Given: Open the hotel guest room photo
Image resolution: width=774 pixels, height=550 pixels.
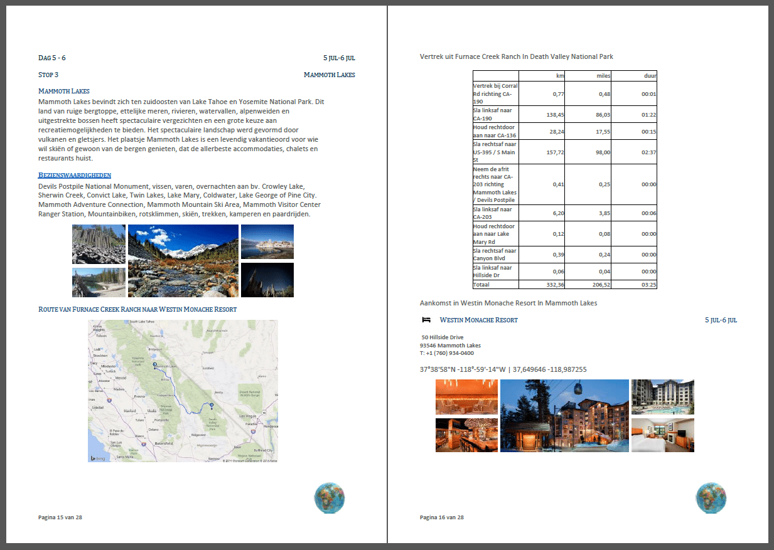Looking at the screenshot, I should pyautogui.click(x=663, y=435).
